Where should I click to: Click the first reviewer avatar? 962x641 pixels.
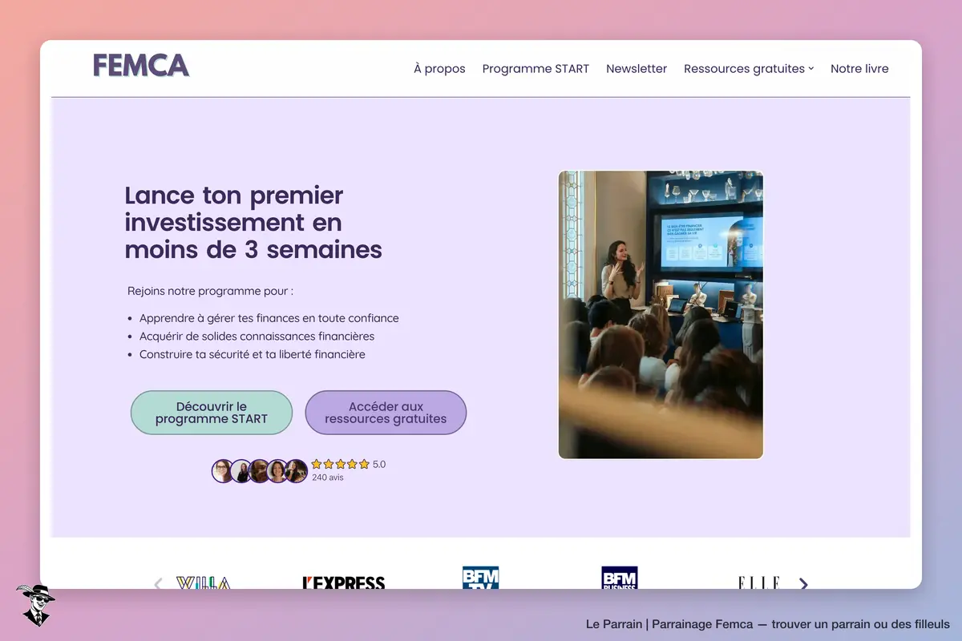click(222, 471)
